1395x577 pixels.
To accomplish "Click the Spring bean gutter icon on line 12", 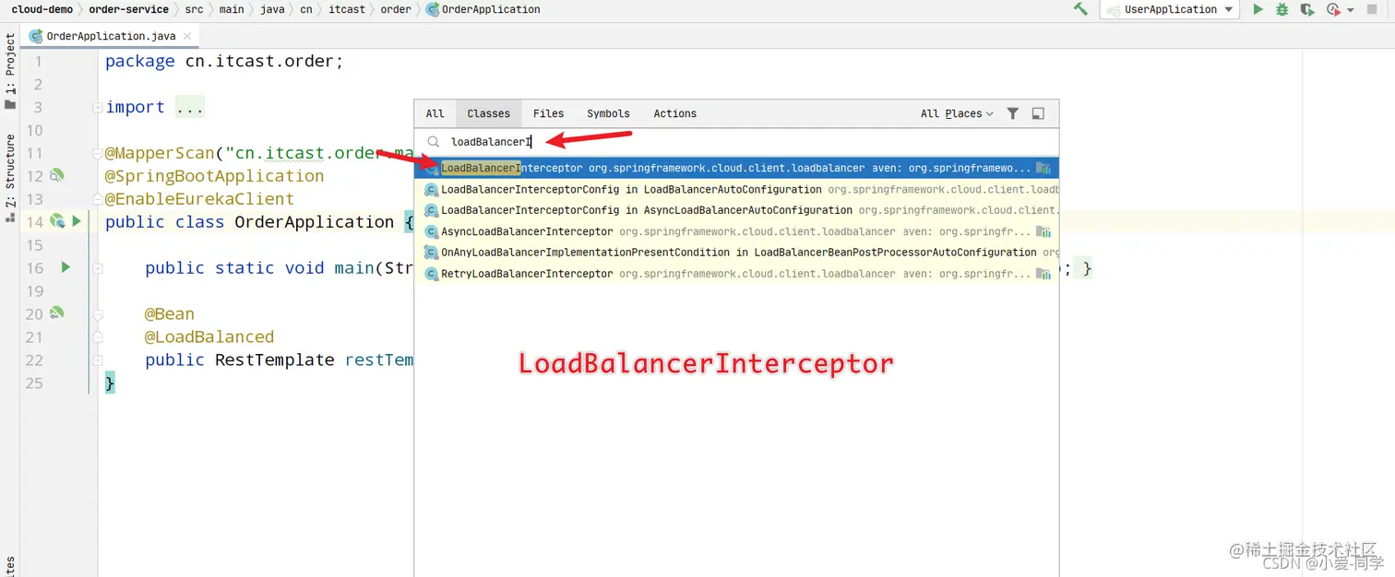I will tap(57, 175).
